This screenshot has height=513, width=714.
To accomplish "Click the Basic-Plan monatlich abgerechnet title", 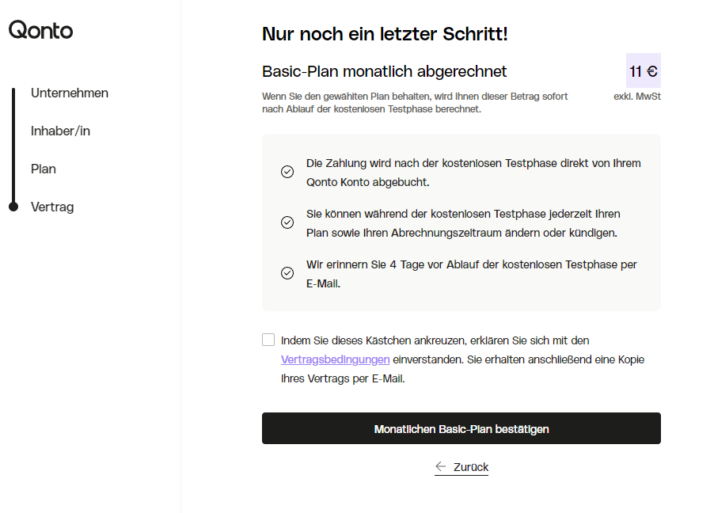I will point(384,71).
